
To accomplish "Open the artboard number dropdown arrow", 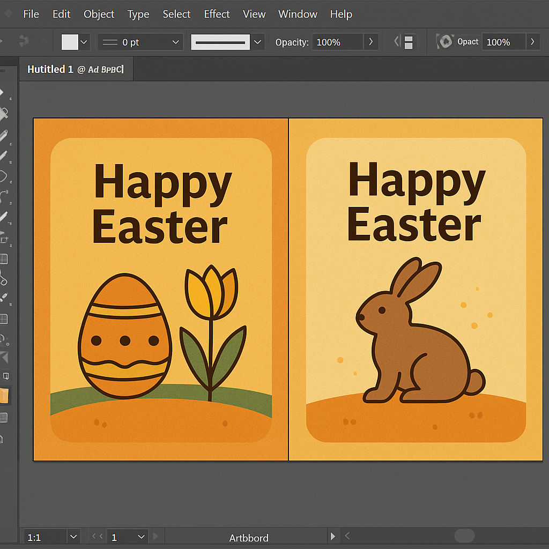I will [x=142, y=537].
